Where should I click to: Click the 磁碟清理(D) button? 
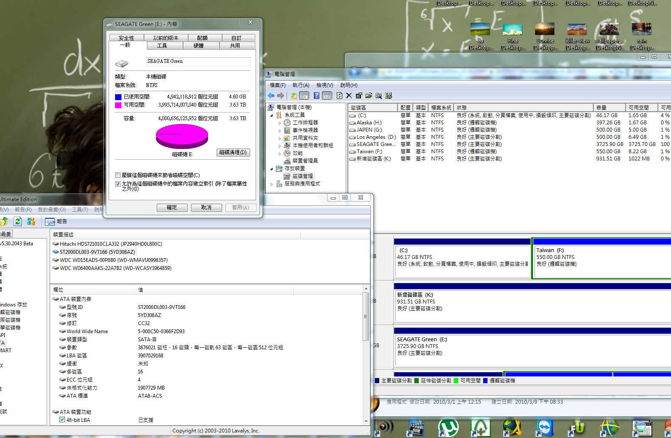pos(233,152)
